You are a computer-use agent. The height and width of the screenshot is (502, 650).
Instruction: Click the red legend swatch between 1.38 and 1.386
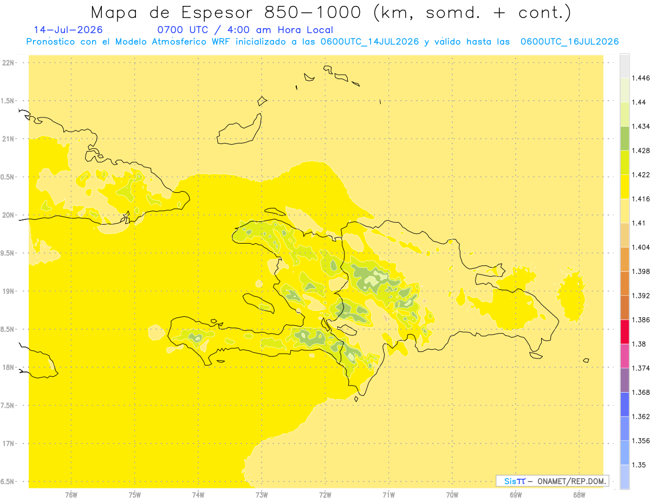point(625,331)
